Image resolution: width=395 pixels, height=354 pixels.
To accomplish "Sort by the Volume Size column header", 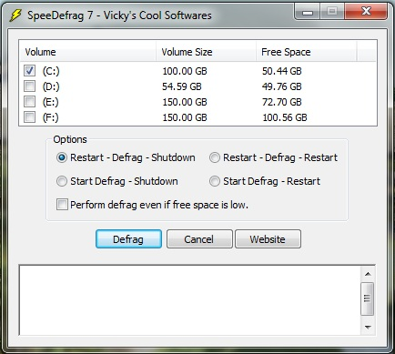I will click(206, 52).
